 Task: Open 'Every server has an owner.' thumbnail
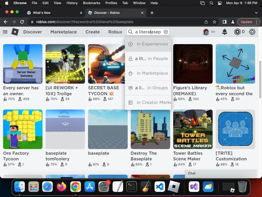23,64
